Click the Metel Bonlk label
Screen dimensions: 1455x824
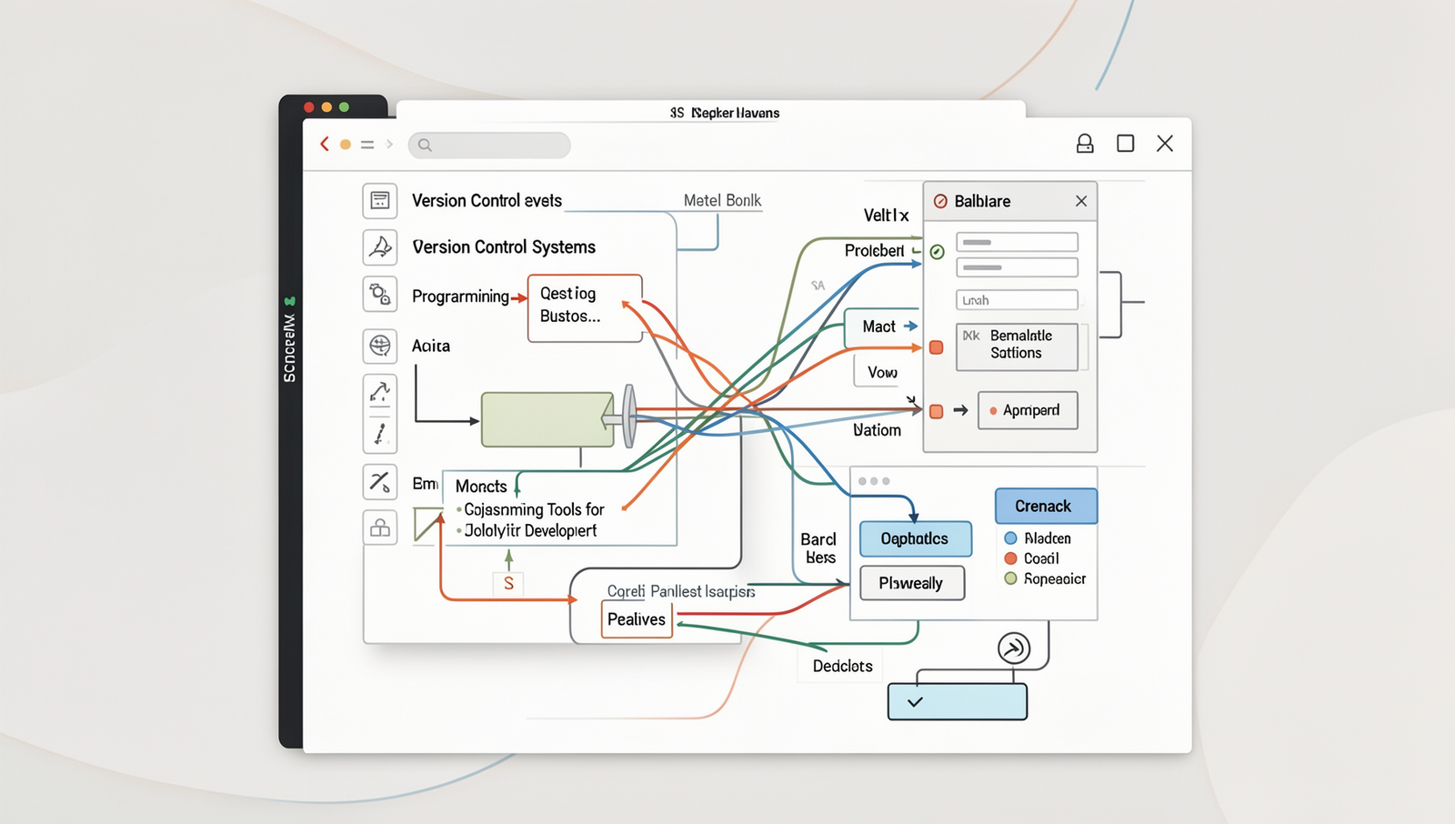coord(722,200)
